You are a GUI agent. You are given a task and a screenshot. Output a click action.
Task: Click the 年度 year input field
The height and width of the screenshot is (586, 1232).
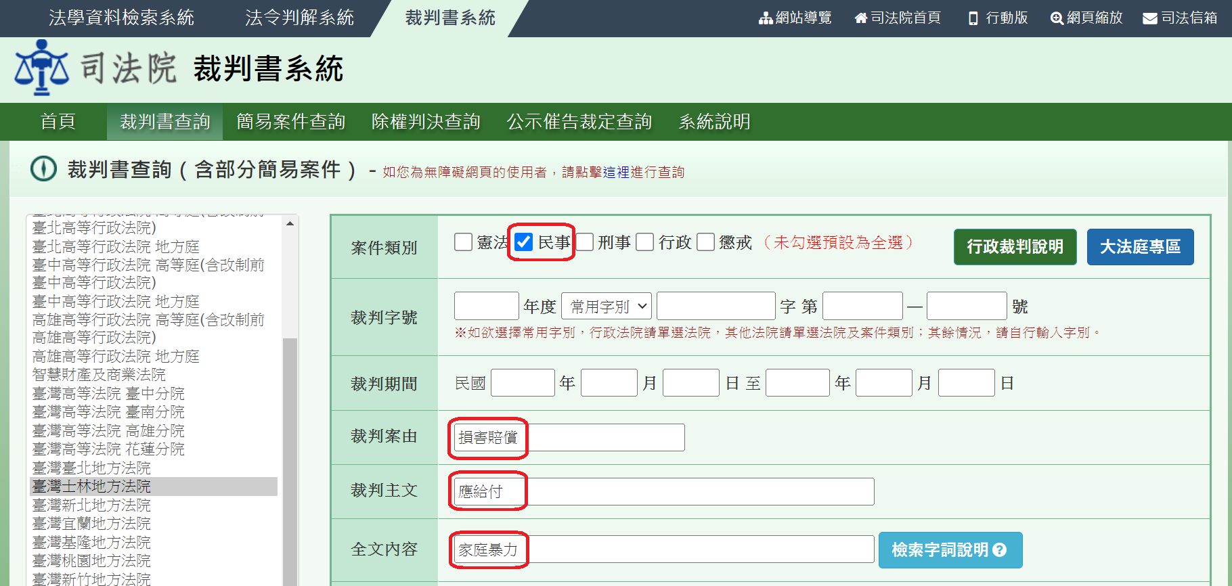[x=487, y=306]
